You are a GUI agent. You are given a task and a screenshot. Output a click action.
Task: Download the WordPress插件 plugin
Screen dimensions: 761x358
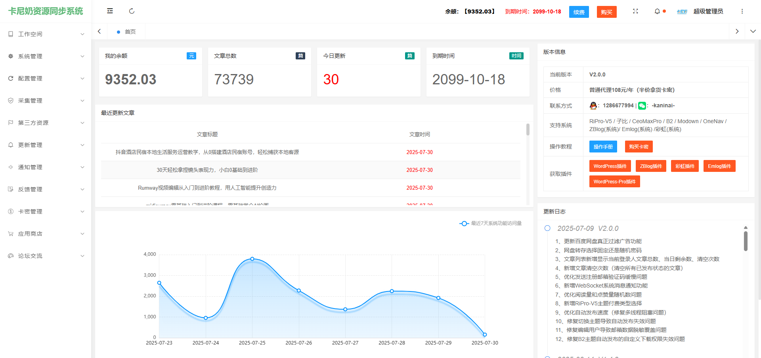pos(610,166)
